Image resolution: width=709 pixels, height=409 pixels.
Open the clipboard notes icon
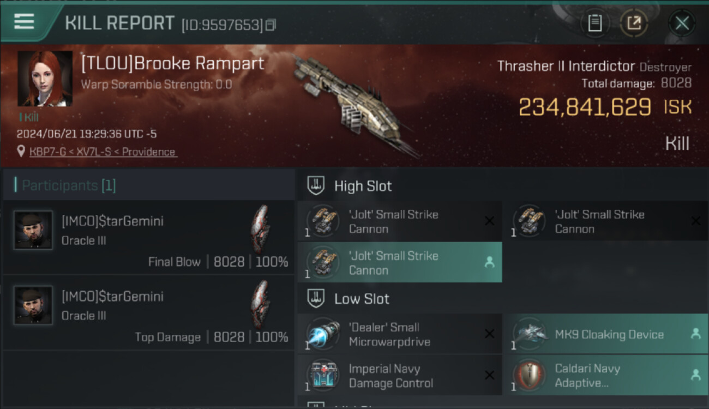click(x=594, y=23)
